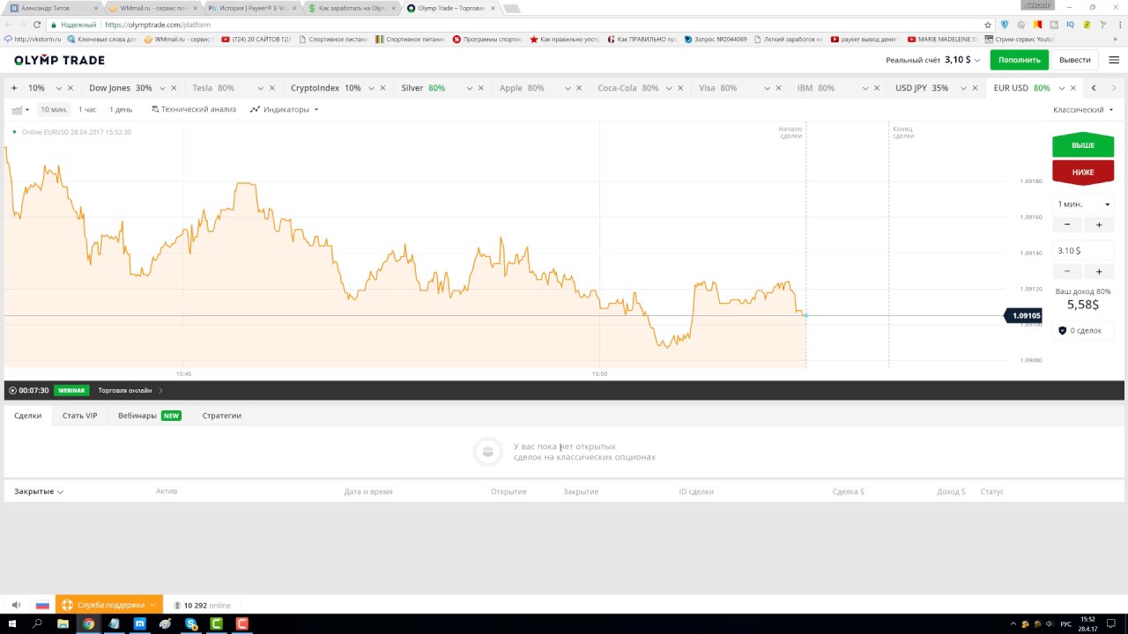Close the USD JPY asset tab

coord(976,88)
